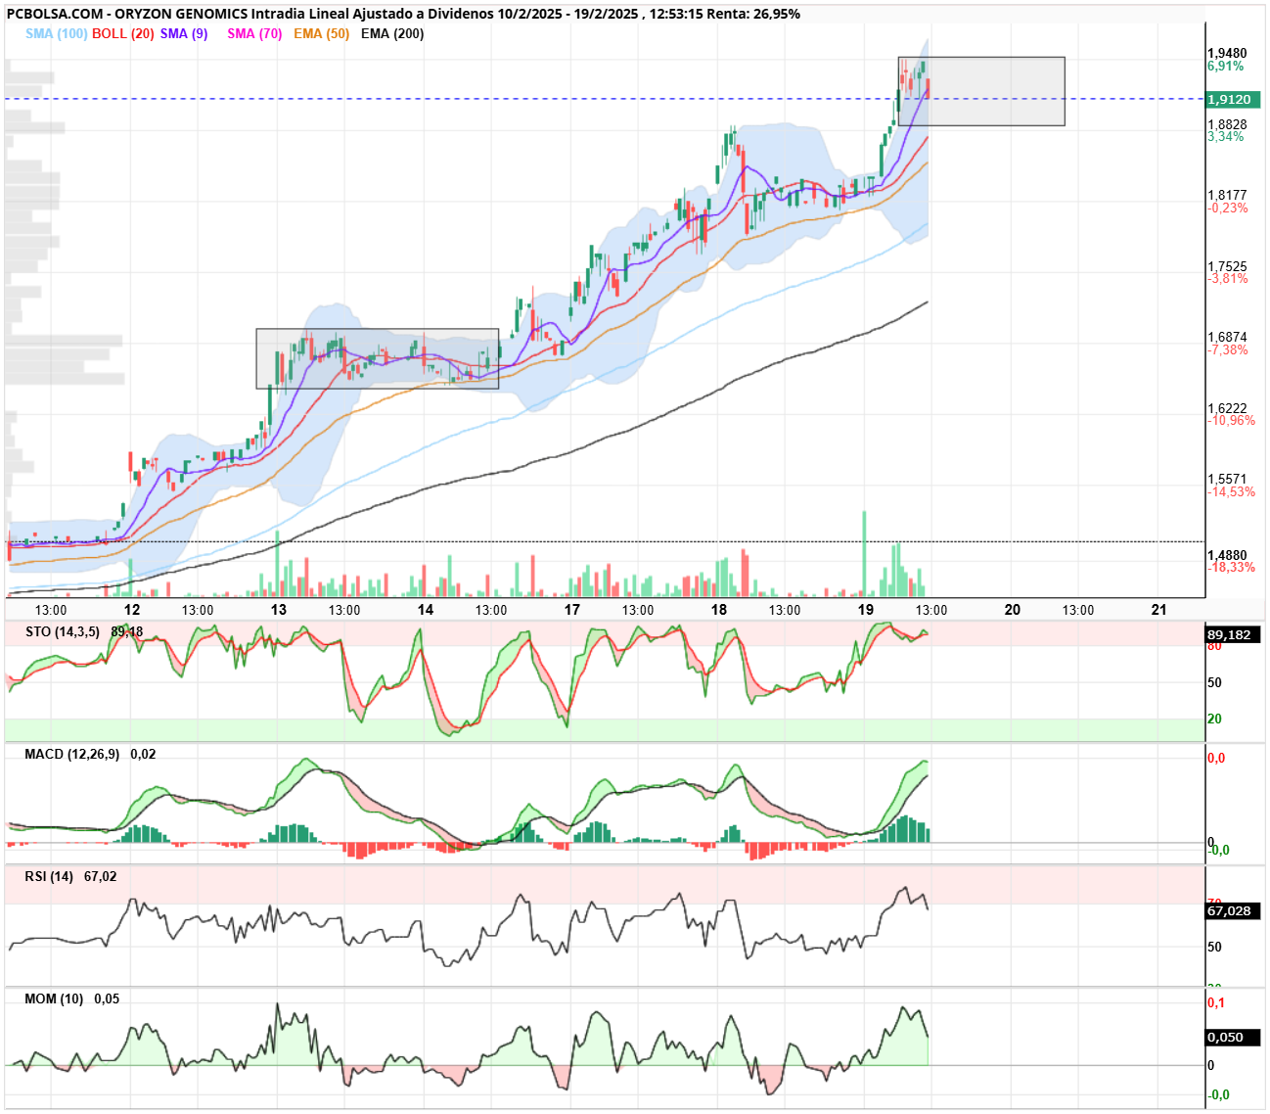
Task: Select date 17 on the time axis
Action: tap(572, 610)
